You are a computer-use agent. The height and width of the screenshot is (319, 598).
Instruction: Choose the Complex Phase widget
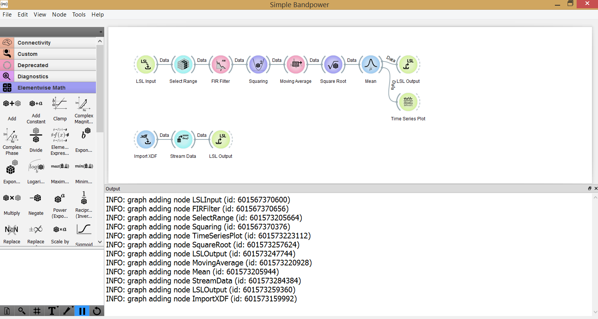coord(12,142)
